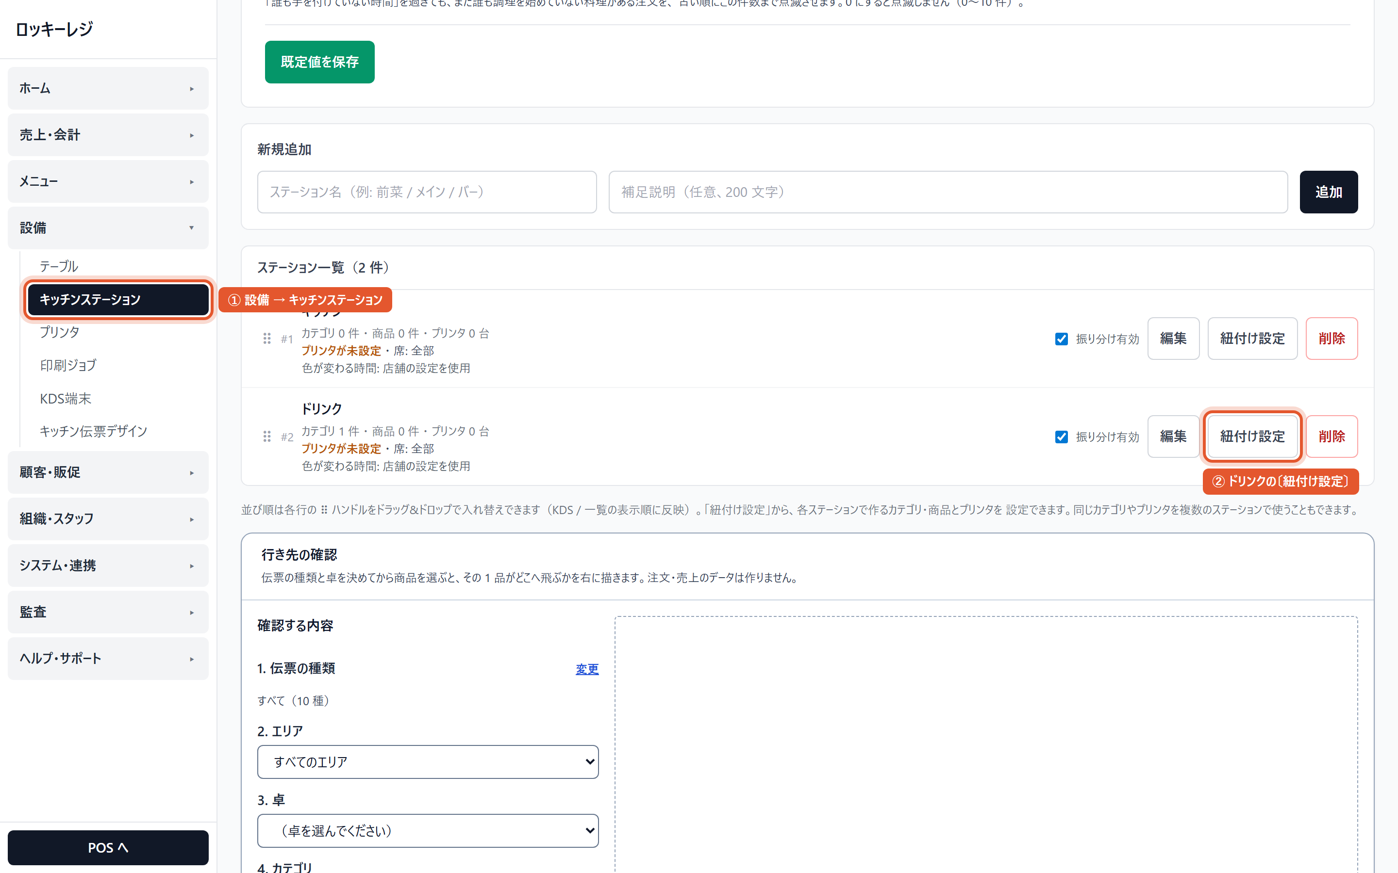
Task: Click the ドリンク station name
Action: [322, 409]
